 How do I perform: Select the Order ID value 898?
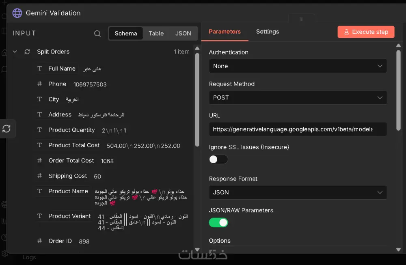tap(84, 241)
